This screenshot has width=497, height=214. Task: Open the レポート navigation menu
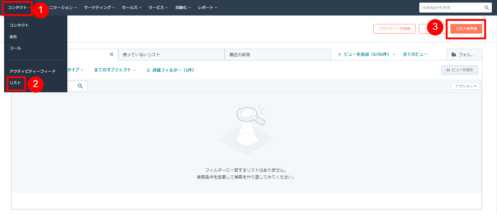(x=208, y=7)
